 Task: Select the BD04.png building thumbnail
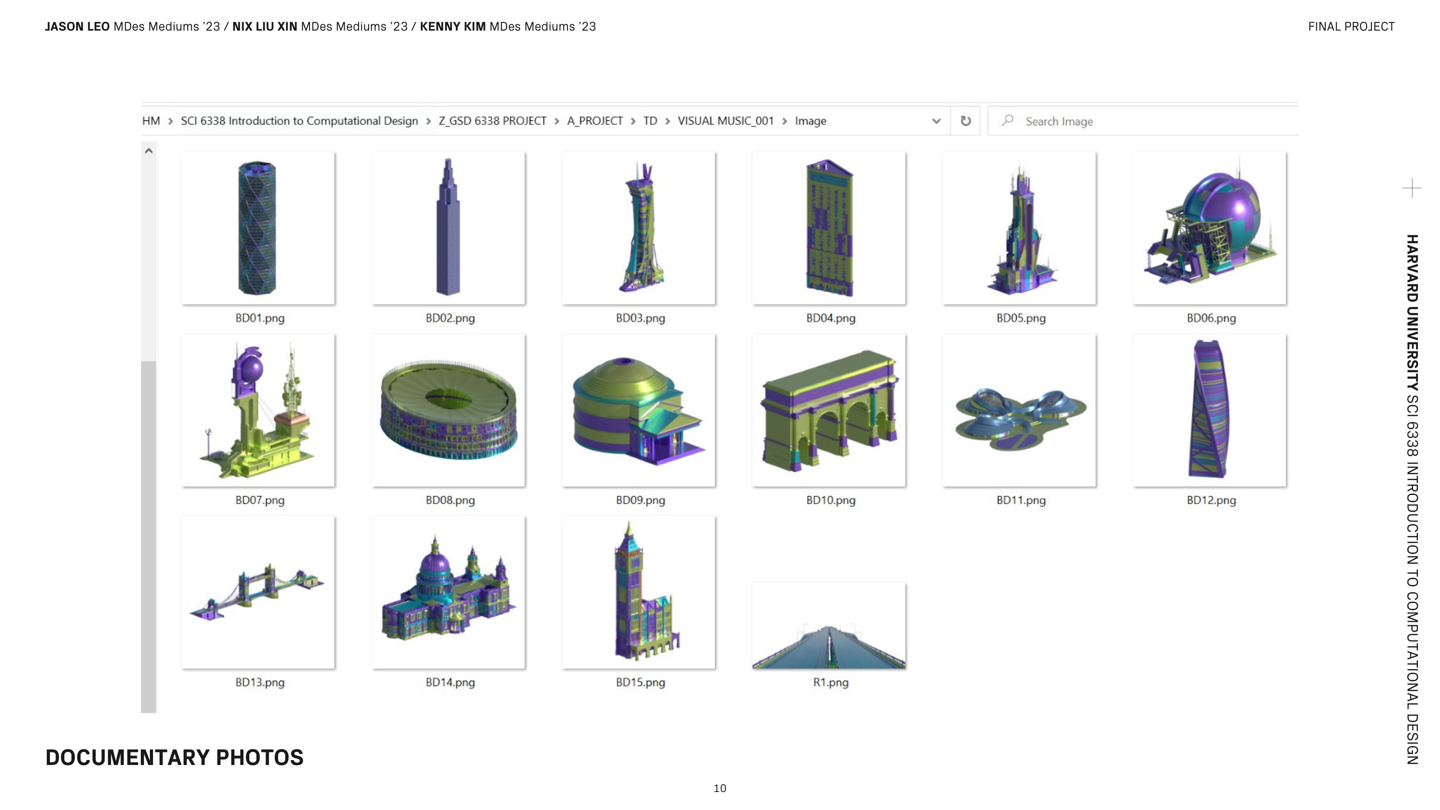[829, 228]
